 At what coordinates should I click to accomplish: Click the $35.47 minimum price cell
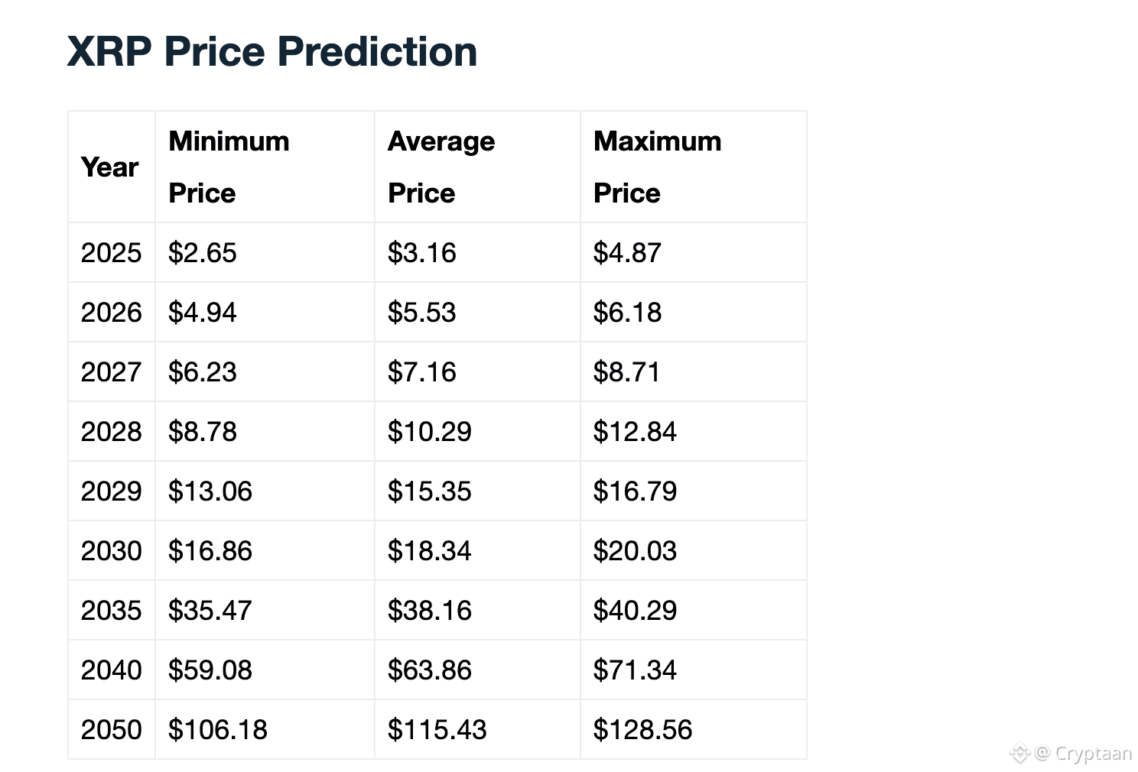pos(210,611)
